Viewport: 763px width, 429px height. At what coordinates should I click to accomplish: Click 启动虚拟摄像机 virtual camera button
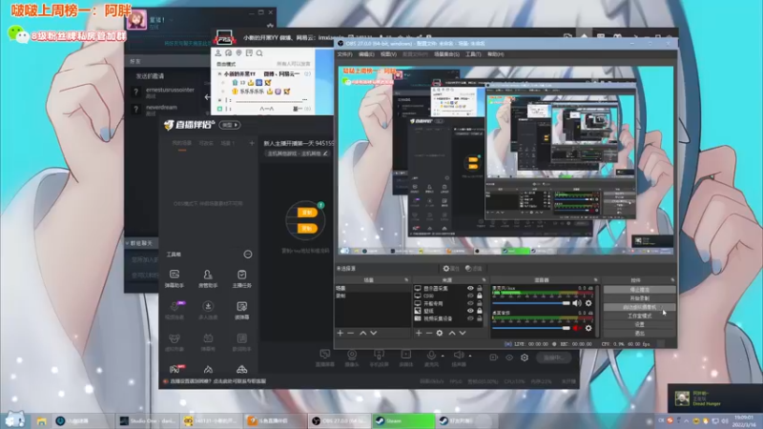coord(639,307)
